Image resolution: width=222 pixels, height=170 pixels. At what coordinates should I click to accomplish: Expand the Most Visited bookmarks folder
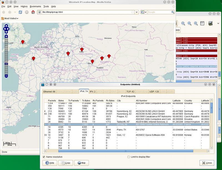[10, 18]
